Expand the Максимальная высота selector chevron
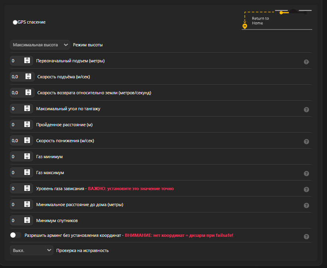This screenshot has height=268, width=327. (x=66, y=45)
